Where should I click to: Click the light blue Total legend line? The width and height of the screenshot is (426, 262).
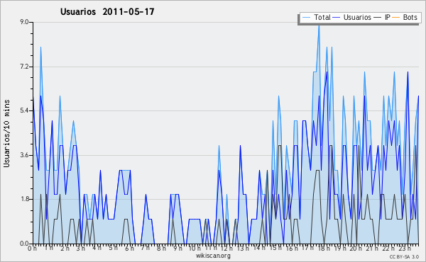tap(306, 18)
